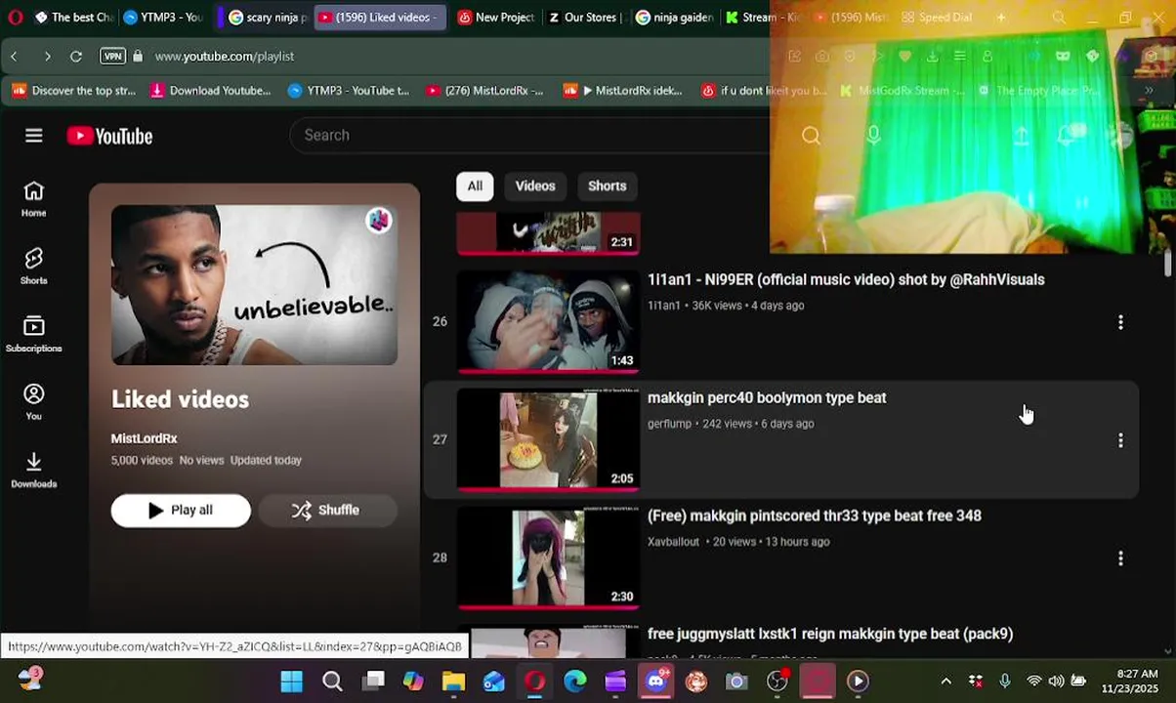Open title 'makkgin perc40 boolymon type beat'
This screenshot has height=703, width=1176.
(x=767, y=397)
